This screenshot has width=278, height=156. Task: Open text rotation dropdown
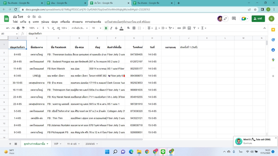tap(171, 28)
